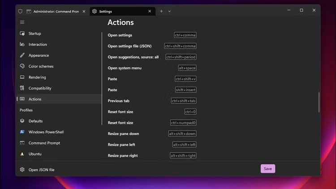Click the ctrl+comma key binding

(185, 35)
